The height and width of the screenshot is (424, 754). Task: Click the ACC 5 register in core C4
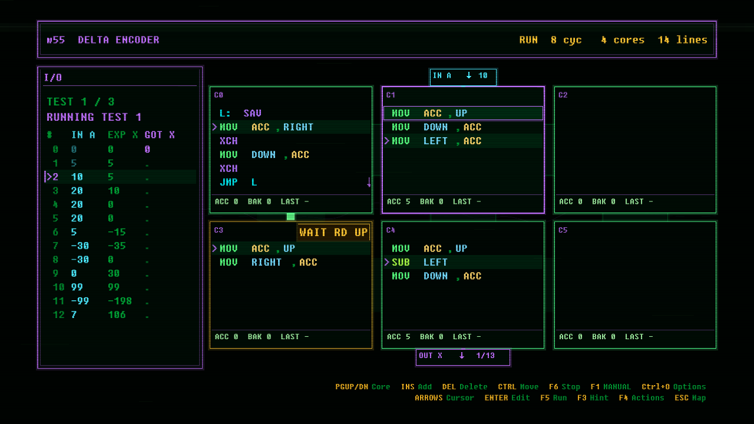[399, 337]
